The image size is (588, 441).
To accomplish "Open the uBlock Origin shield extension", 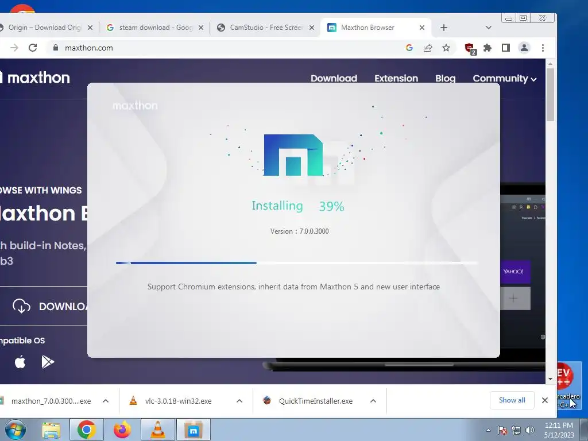I will (x=470, y=48).
